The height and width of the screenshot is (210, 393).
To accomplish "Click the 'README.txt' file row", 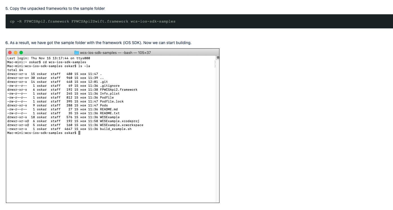I will click(x=63, y=113).
